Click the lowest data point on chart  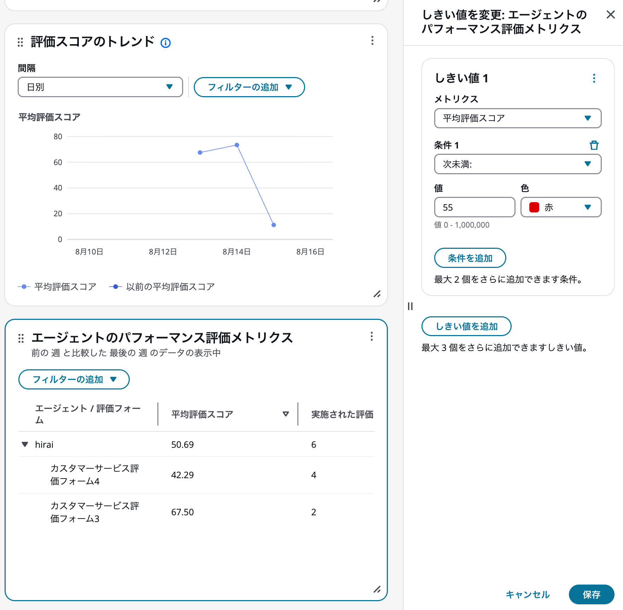(x=274, y=225)
